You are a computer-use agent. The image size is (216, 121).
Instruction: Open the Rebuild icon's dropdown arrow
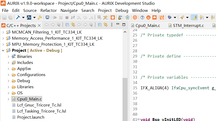coord(34,17)
